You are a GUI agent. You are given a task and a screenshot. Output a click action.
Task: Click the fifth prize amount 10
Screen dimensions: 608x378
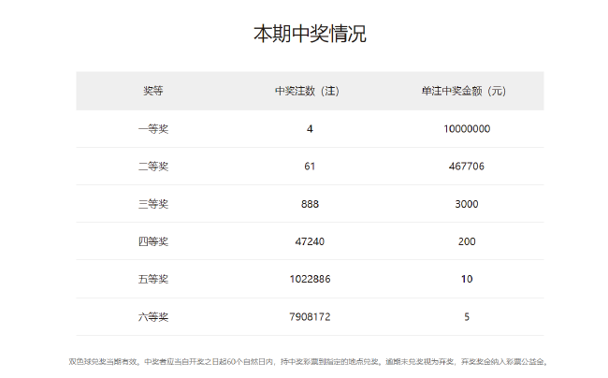point(467,279)
